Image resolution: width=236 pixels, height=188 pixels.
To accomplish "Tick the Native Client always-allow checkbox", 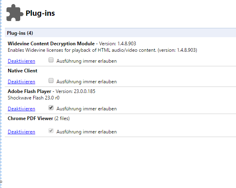I will (51, 80).
